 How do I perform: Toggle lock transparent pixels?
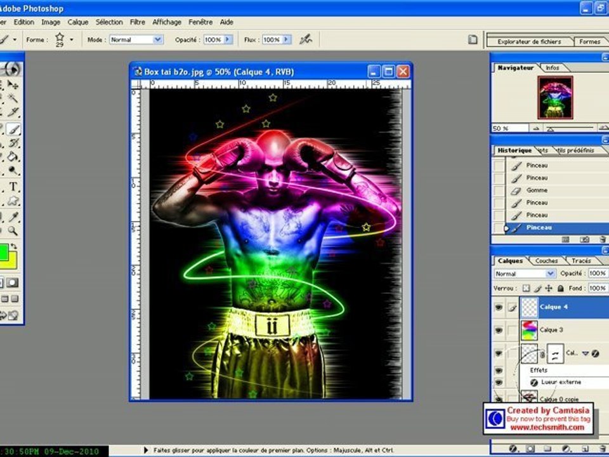coord(526,288)
